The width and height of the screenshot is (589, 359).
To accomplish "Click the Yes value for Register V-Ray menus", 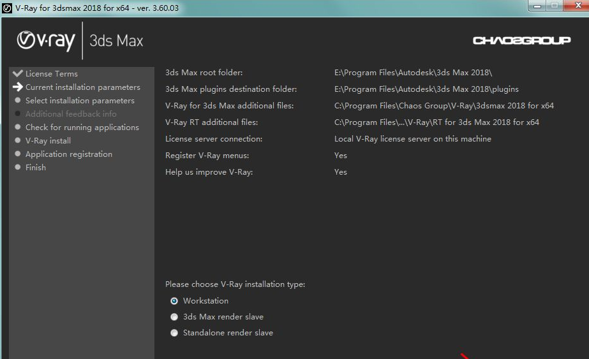I will [x=341, y=155].
